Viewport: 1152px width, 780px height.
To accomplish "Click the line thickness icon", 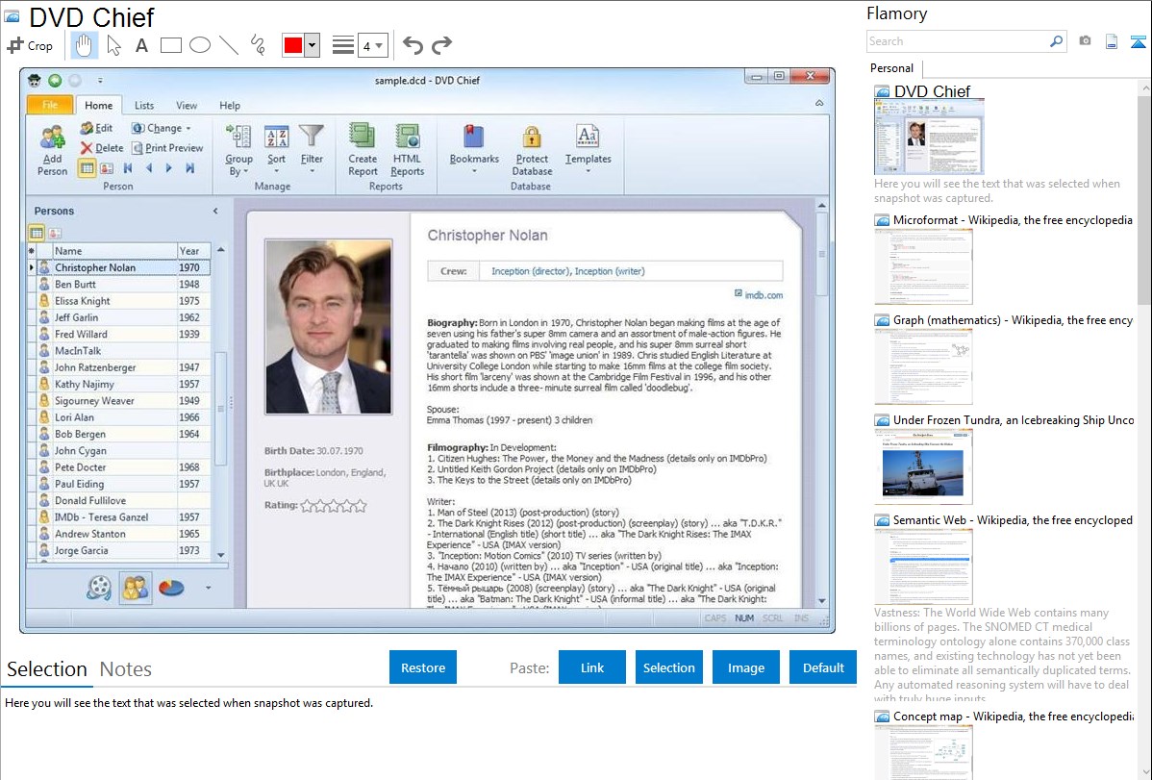I will coord(343,45).
